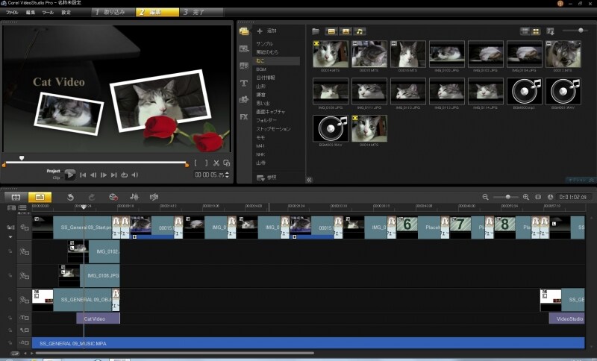The image size is (597, 361).
Task: Expand the Options panel at bottom right
Action: [581, 179]
